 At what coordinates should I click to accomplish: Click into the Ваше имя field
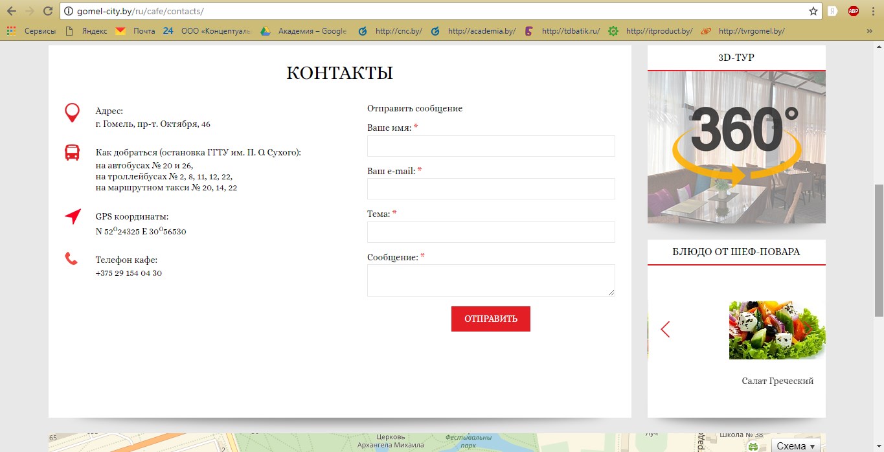pyautogui.click(x=491, y=146)
